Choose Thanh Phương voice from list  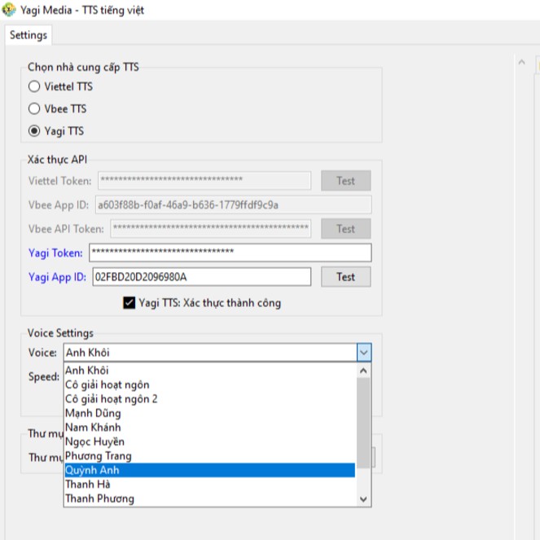tap(210, 498)
